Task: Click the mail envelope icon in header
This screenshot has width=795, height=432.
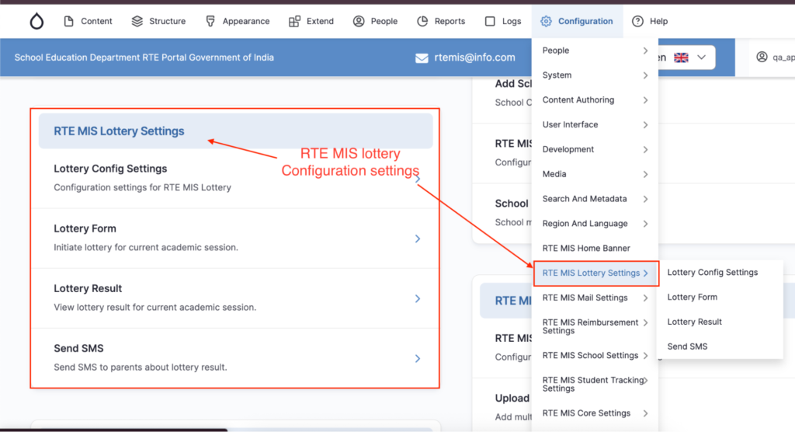Action: [x=422, y=57]
